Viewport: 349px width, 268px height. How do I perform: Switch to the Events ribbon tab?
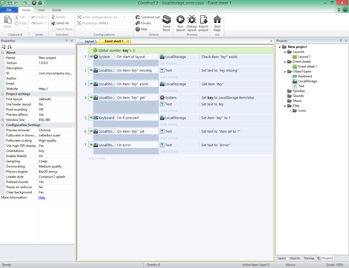[57, 10]
